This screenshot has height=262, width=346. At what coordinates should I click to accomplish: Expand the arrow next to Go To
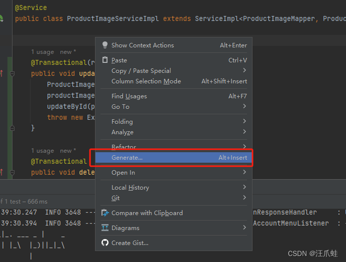[x=244, y=106]
